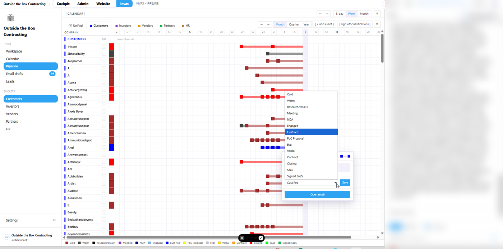The width and height of the screenshot is (503, 249).
Task: Click the small icon beside Agriventus
Action: click(x=104, y=97)
